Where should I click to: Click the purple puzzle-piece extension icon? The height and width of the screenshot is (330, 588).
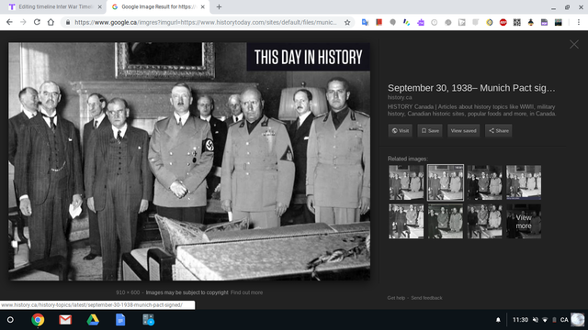(421, 22)
